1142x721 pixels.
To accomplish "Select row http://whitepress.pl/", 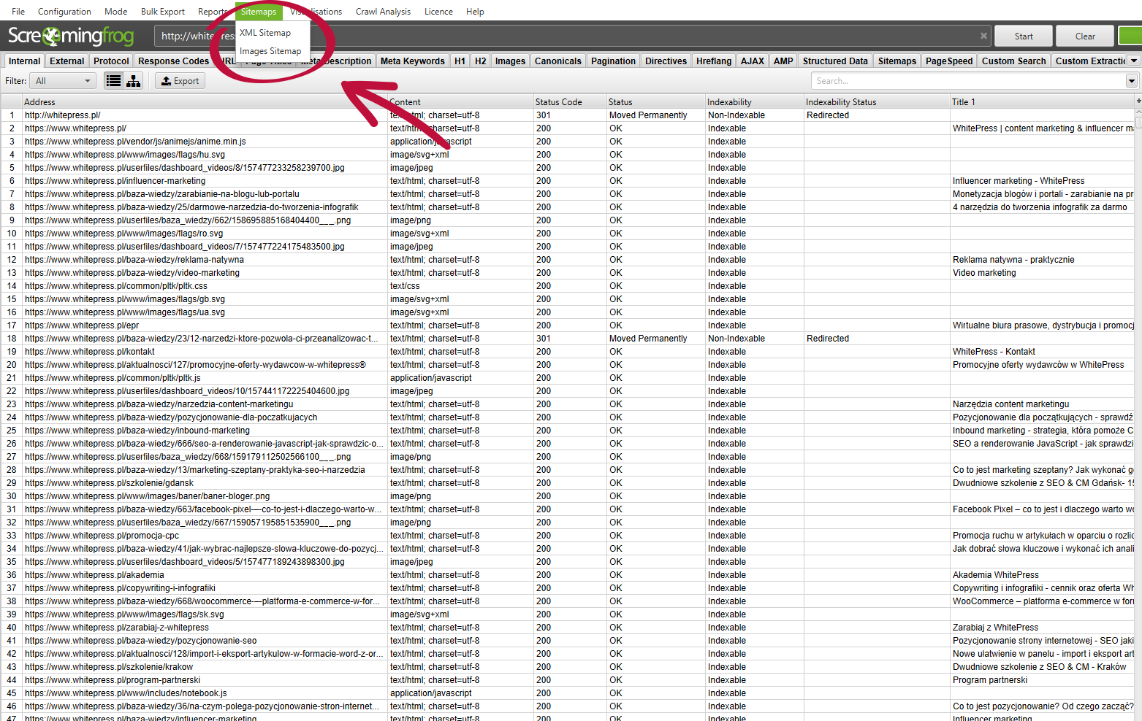I will click(63, 115).
